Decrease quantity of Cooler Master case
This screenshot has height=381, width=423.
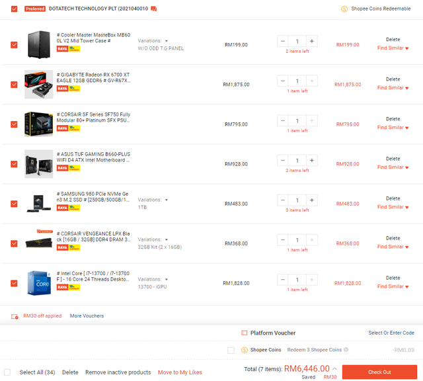tap(283, 41)
